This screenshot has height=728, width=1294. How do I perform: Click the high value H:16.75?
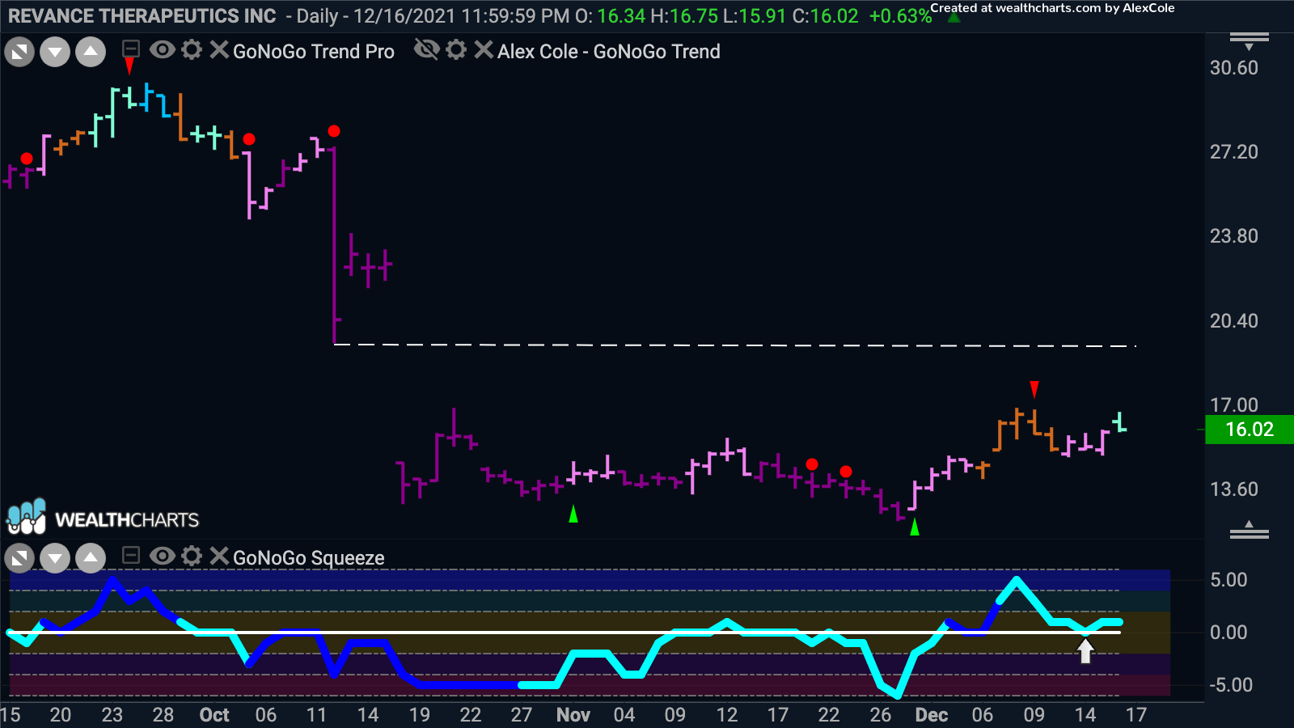coord(683,16)
